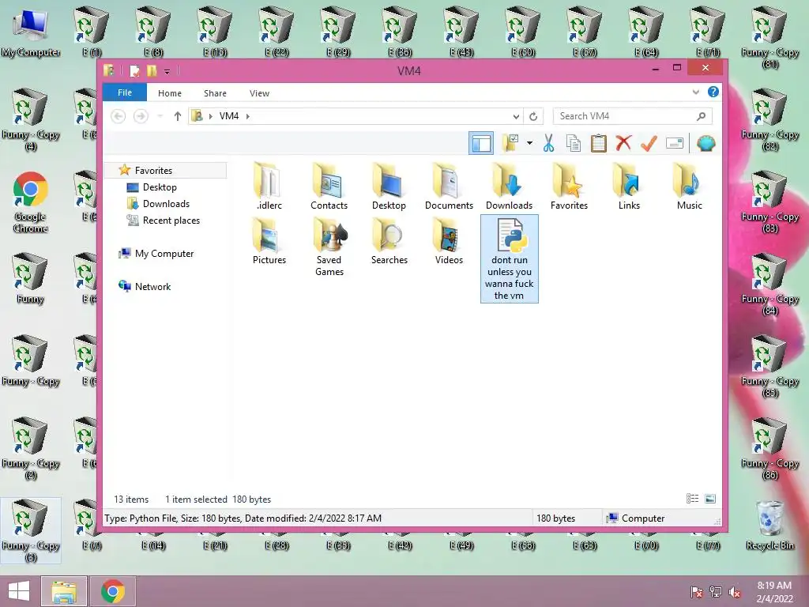Image resolution: width=809 pixels, height=607 pixels.
Task: Open recent locations dropdown arrow
Action: [x=160, y=116]
